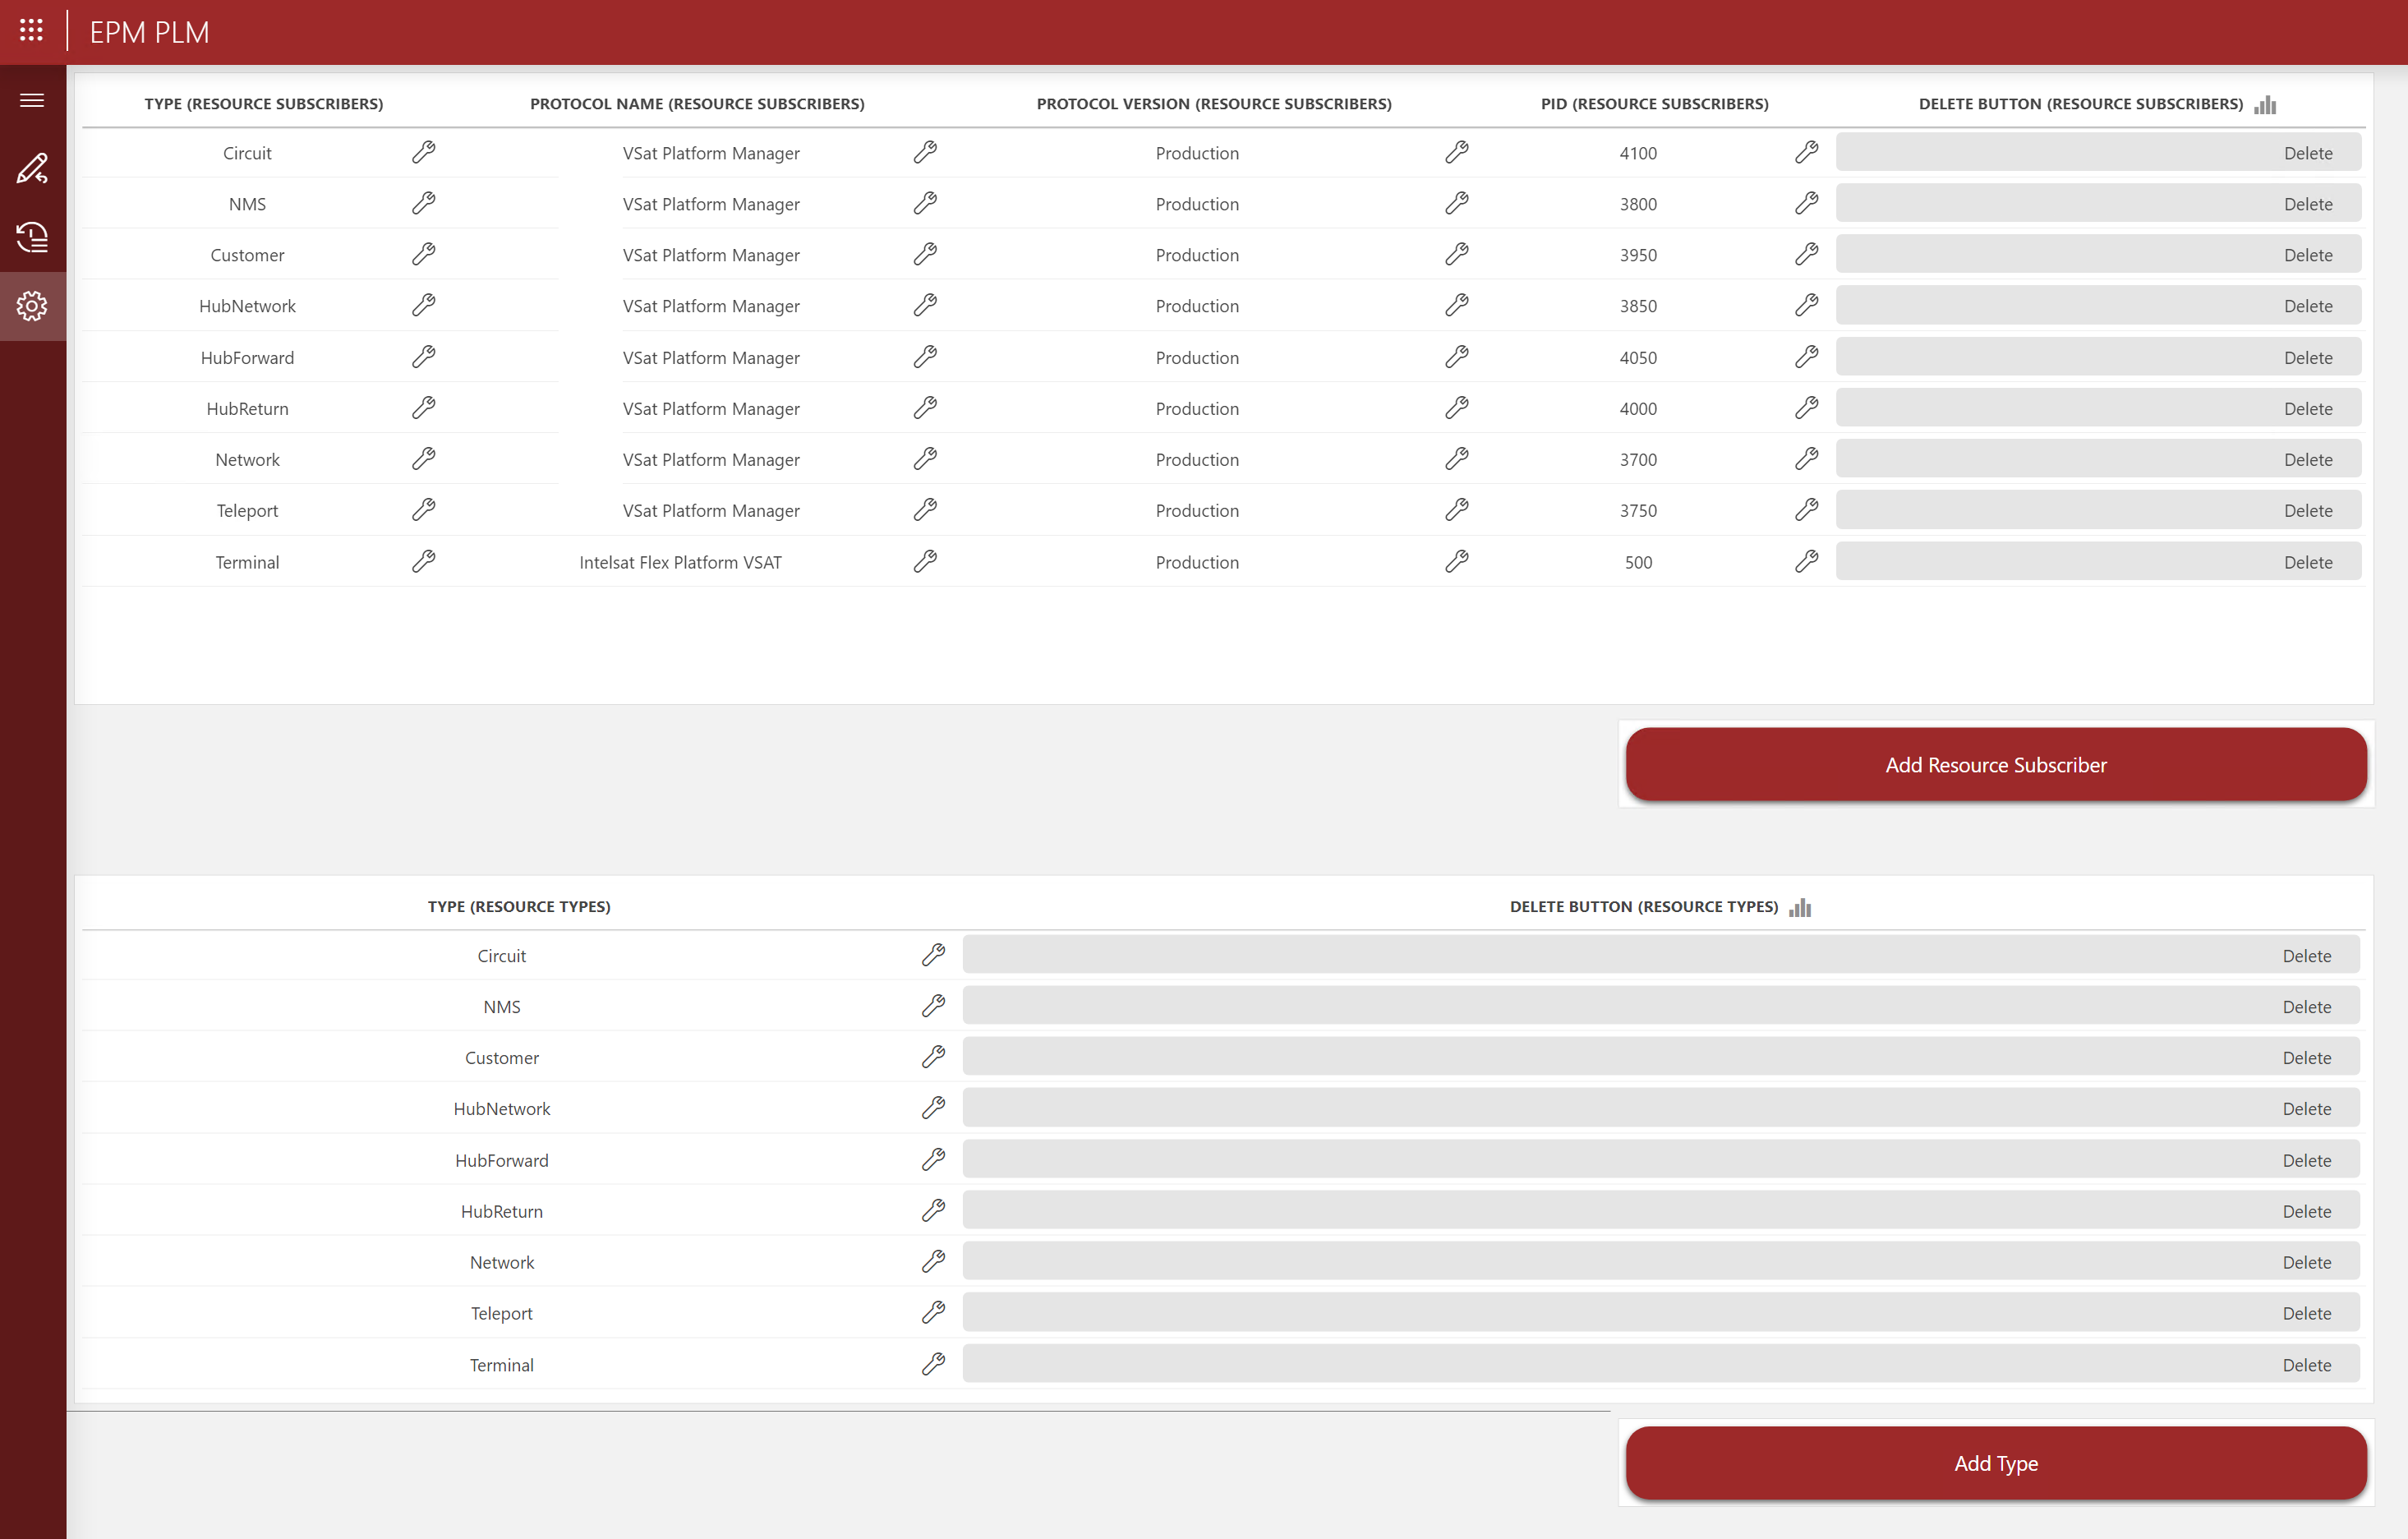Edit wrench for Circuit in Resource Types

click(933, 955)
